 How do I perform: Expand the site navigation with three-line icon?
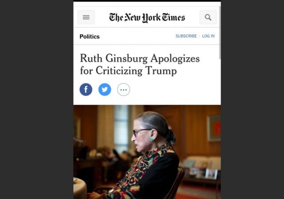click(86, 17)
